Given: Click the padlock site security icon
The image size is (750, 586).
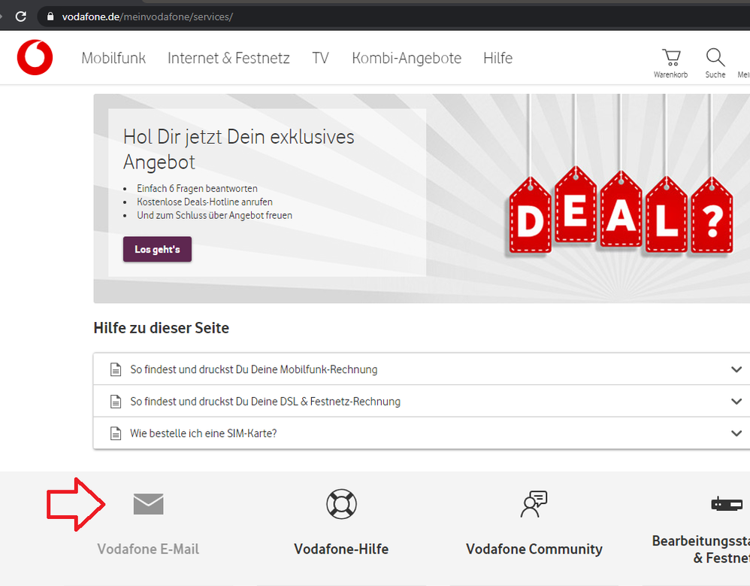Looking at the screenshot, I should tap(50, 17).
